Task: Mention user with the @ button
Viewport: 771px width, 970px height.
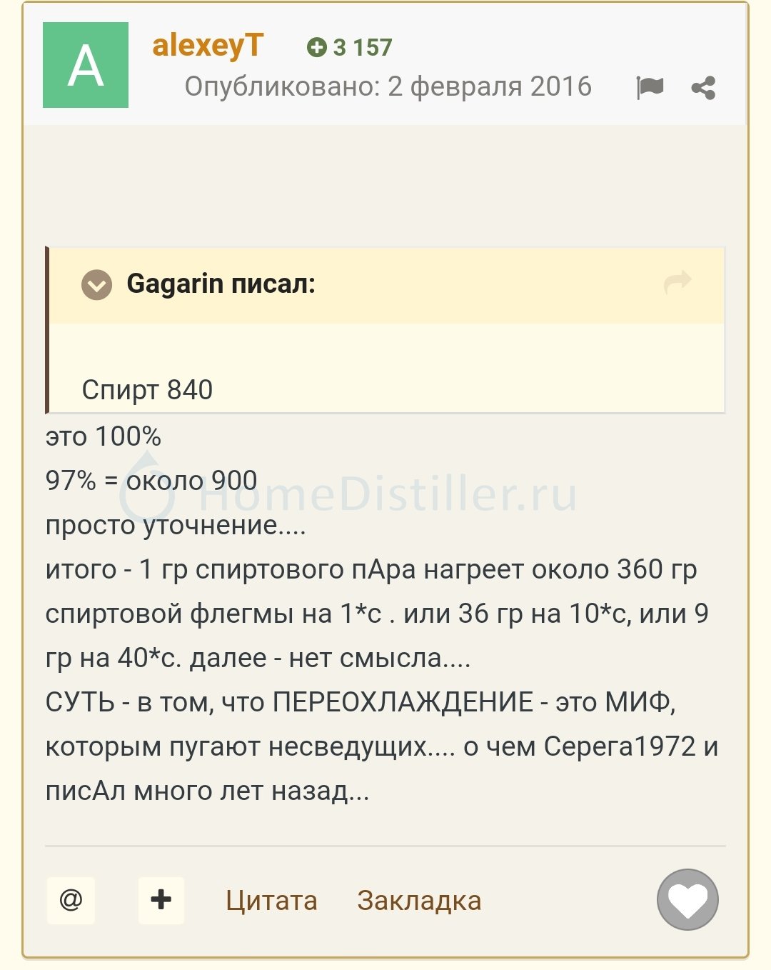Action: [71, 900]
